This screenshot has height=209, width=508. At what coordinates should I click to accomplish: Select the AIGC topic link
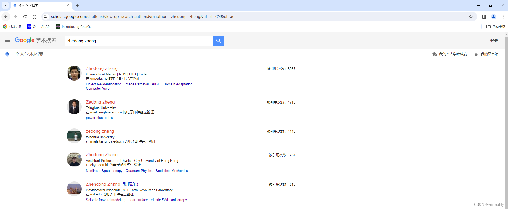point(156,84)
